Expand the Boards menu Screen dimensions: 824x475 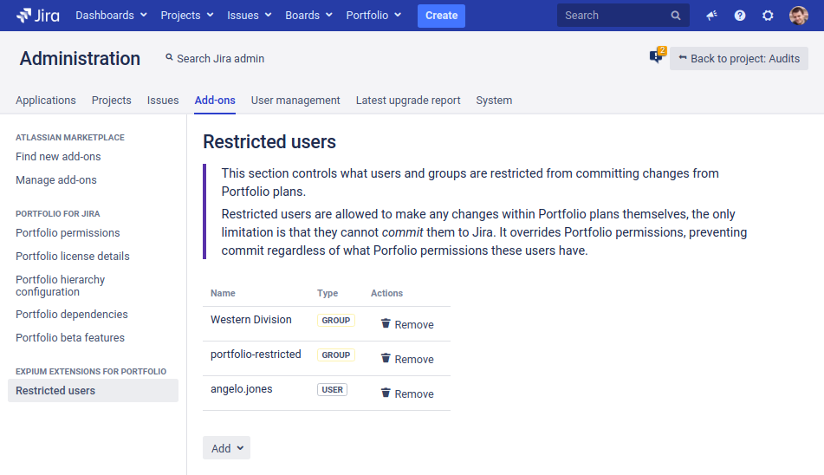308,16
